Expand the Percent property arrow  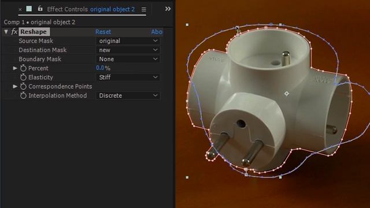pyautogui.click(x=15, y=68)
